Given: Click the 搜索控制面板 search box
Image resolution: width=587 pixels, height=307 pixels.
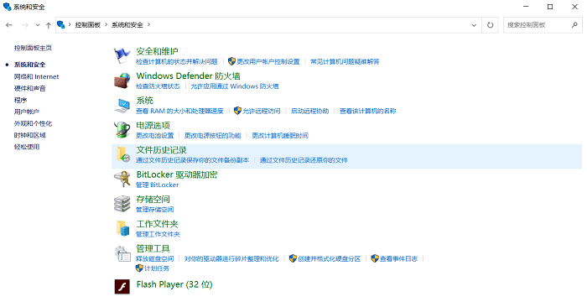Looking at the screenshot, I should point(538,25).
